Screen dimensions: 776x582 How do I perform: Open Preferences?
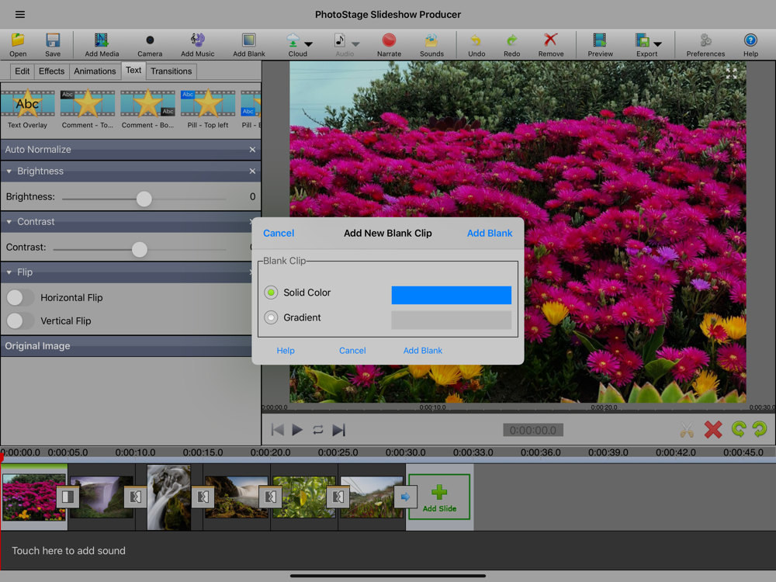pyautogui.click(x=705, y=40)
